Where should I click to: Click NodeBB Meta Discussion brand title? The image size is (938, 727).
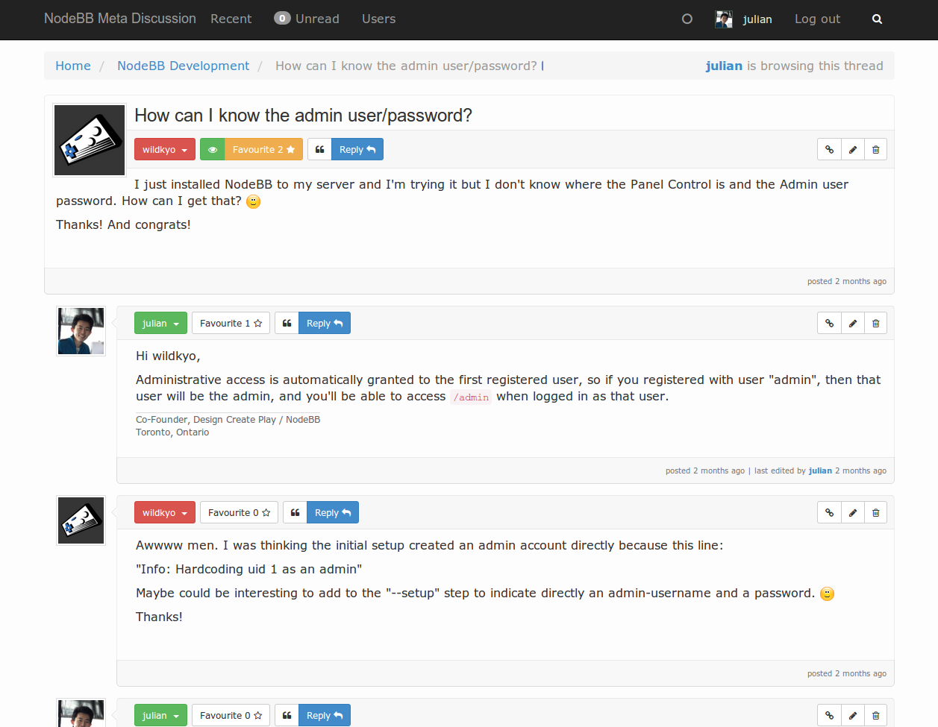(x=120, y=19)
